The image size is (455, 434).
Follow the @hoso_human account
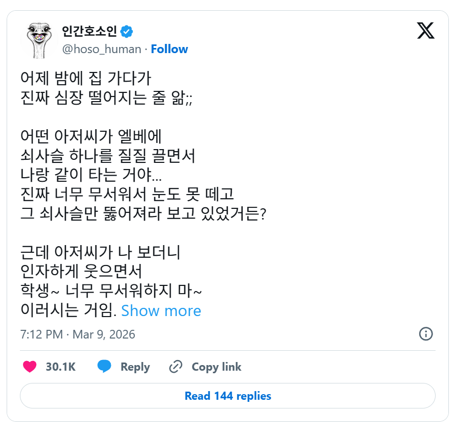coord(169,49)
